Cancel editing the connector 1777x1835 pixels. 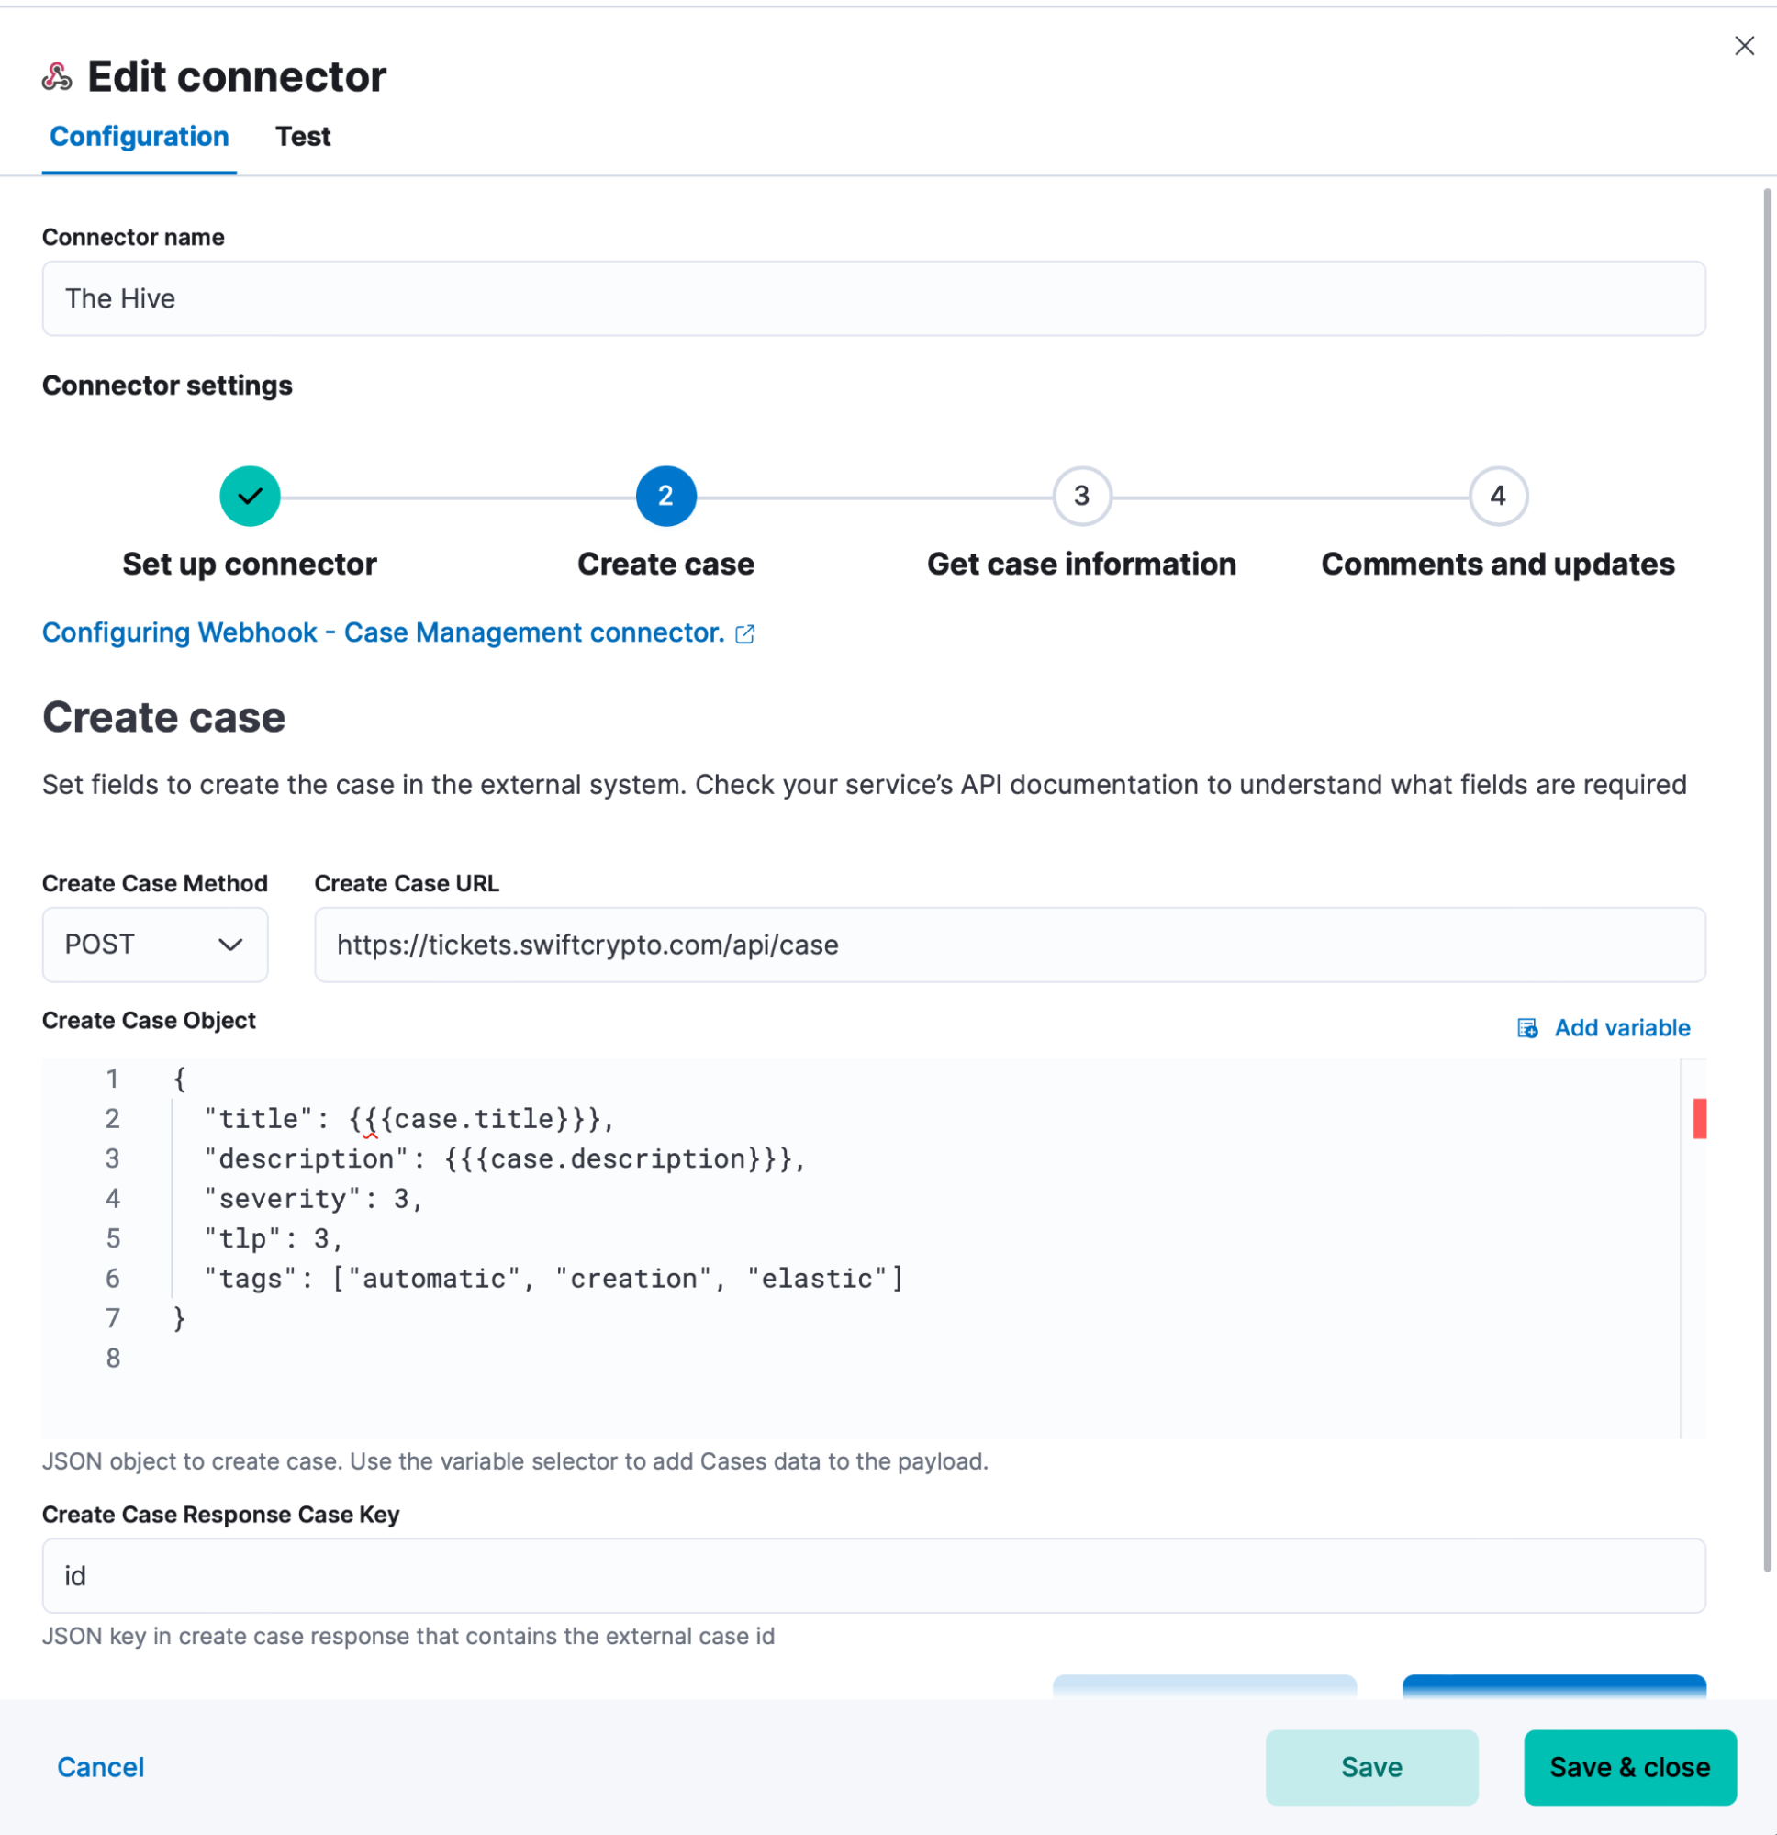[x=101, y=1767]
